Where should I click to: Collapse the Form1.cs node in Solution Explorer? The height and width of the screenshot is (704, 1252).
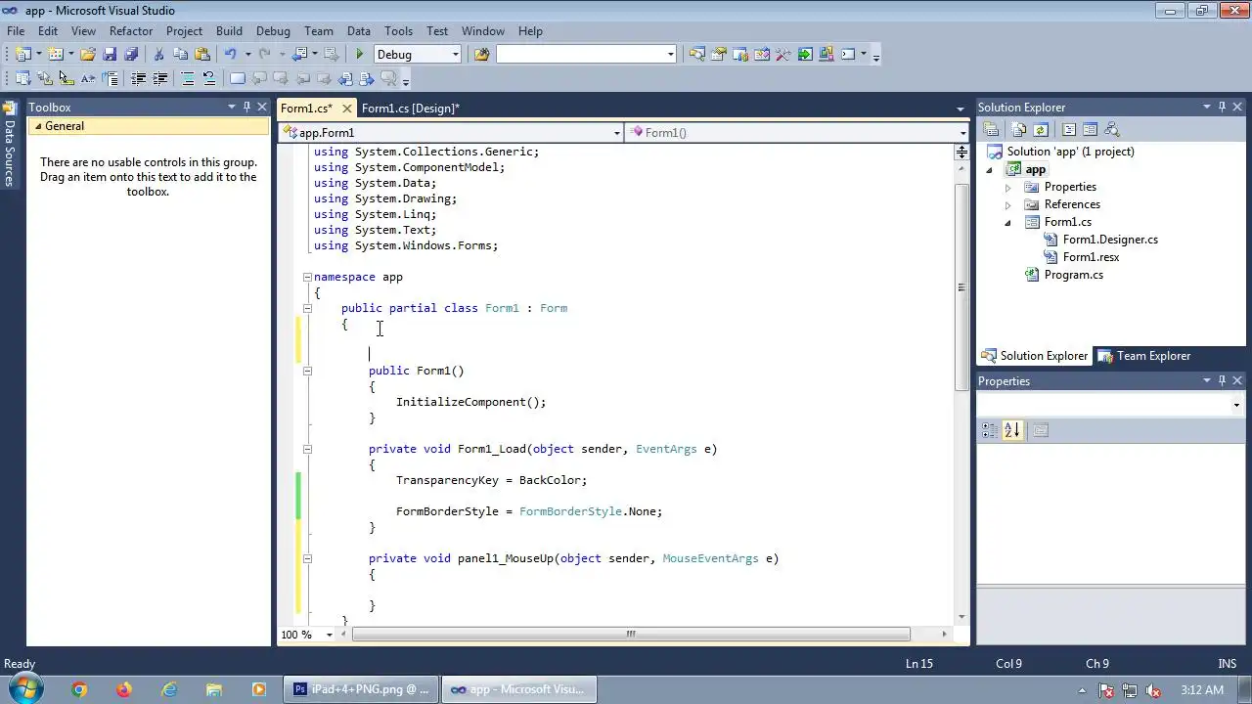click(x=1007, y=223)
